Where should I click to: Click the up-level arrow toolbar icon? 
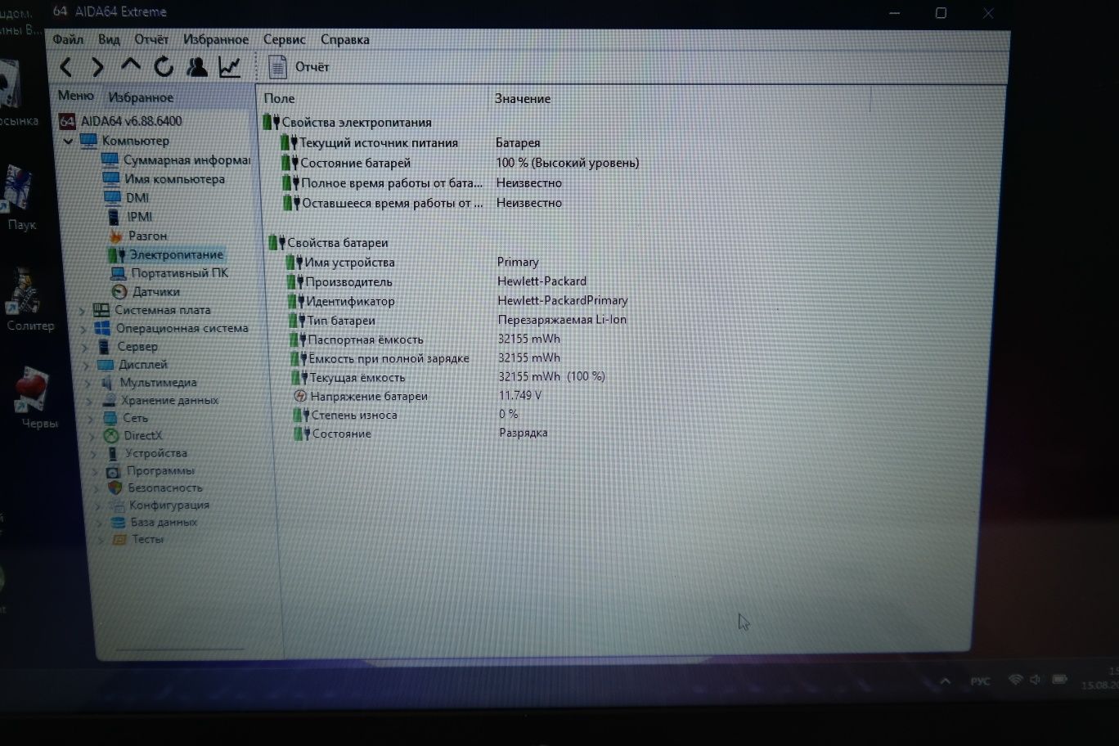click(130, 65)
